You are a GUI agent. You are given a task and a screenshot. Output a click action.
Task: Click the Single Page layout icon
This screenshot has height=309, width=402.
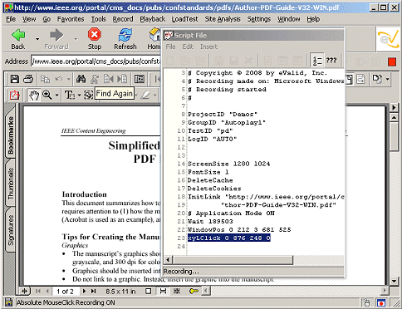coord(149,291)
